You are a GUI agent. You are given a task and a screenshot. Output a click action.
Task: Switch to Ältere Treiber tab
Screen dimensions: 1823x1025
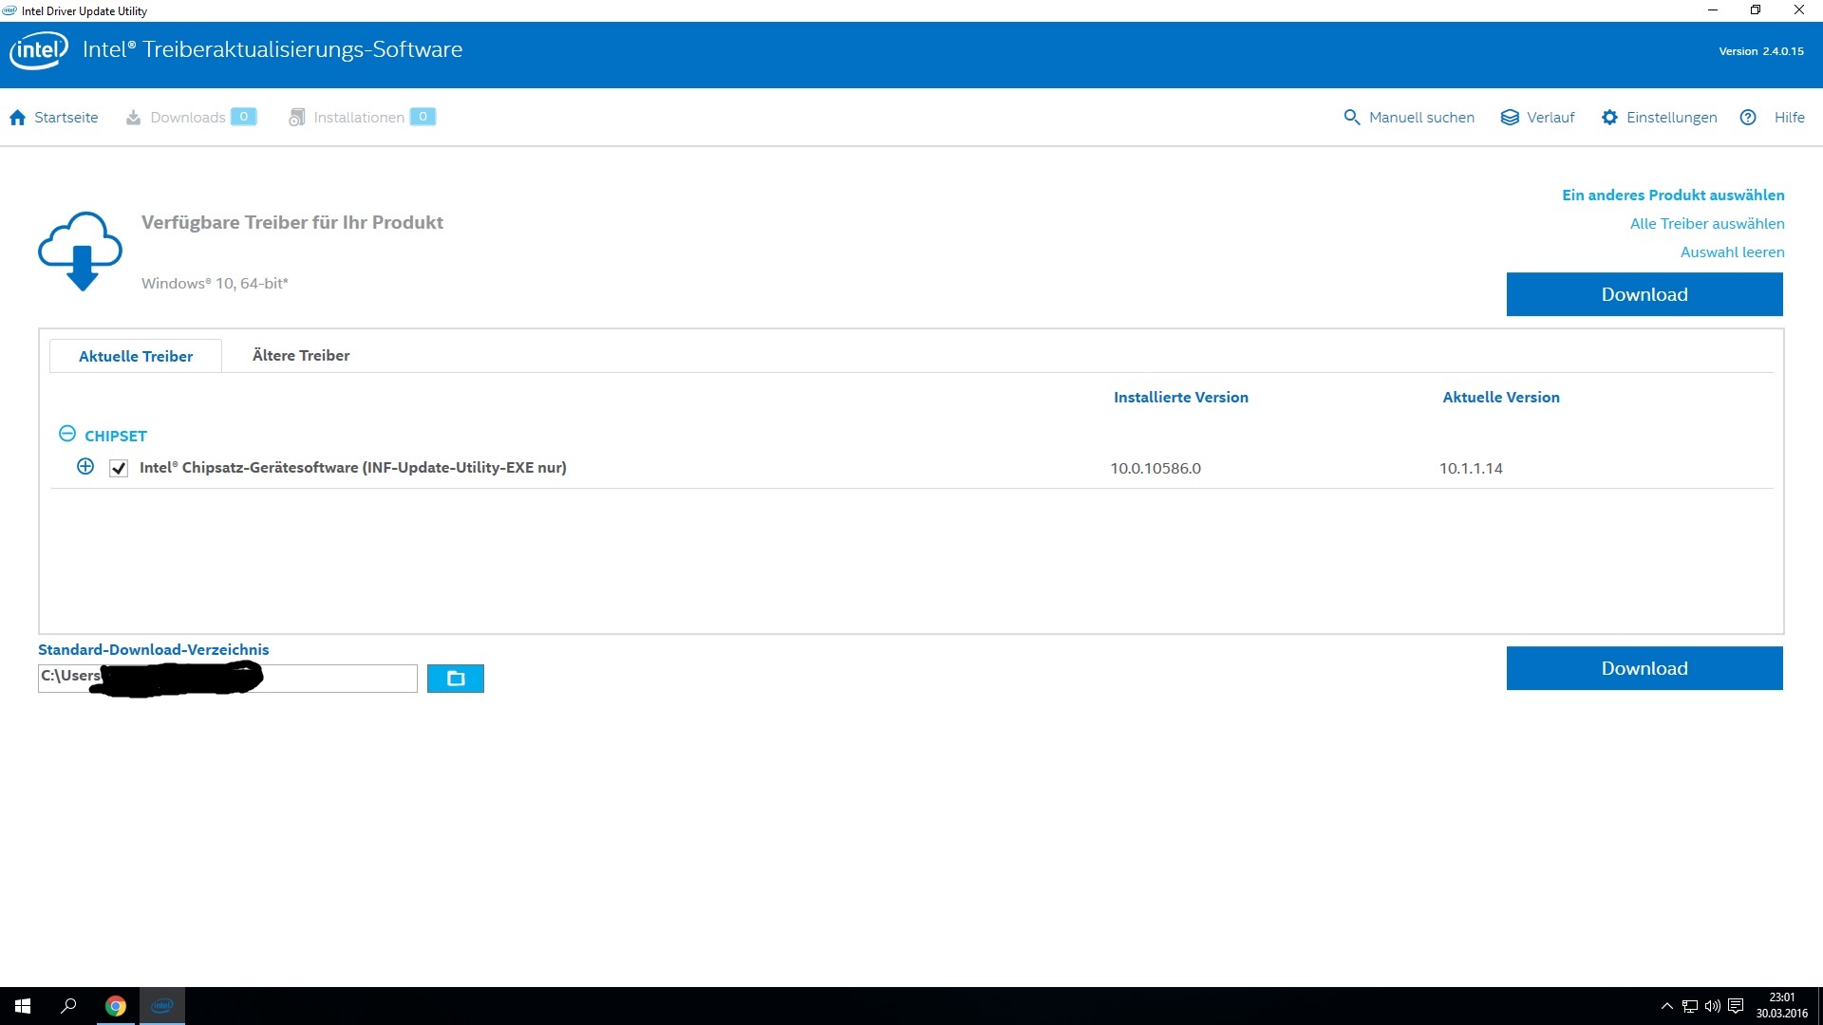(x=301, y=356)
